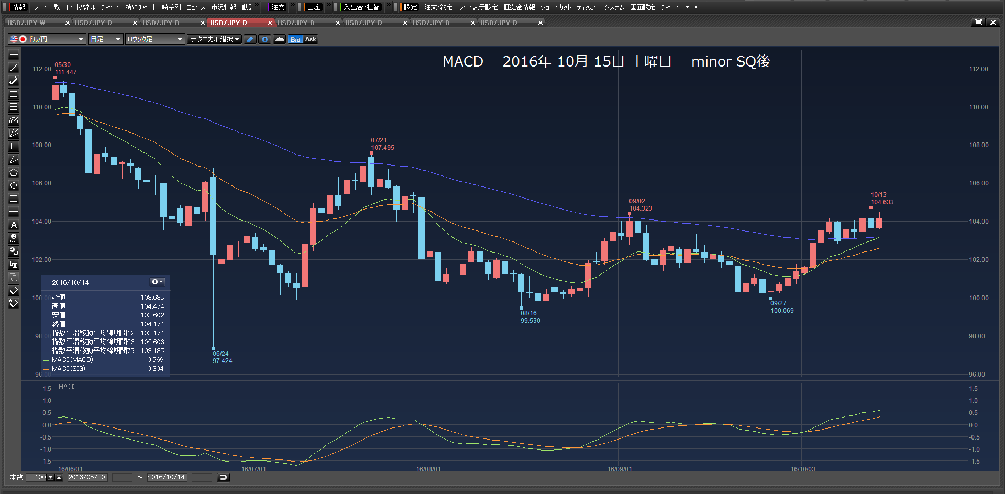Image resolution: width=1005 pixels, height=494 pixels.
Task: Click the loop arrow button beside date range
Action: pos(223,477)
